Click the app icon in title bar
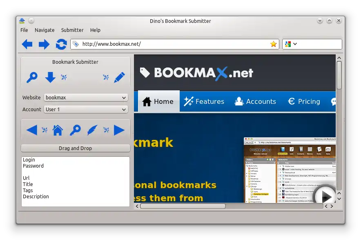This screenshot has height=240, width=361. click(x=22, y=21)
